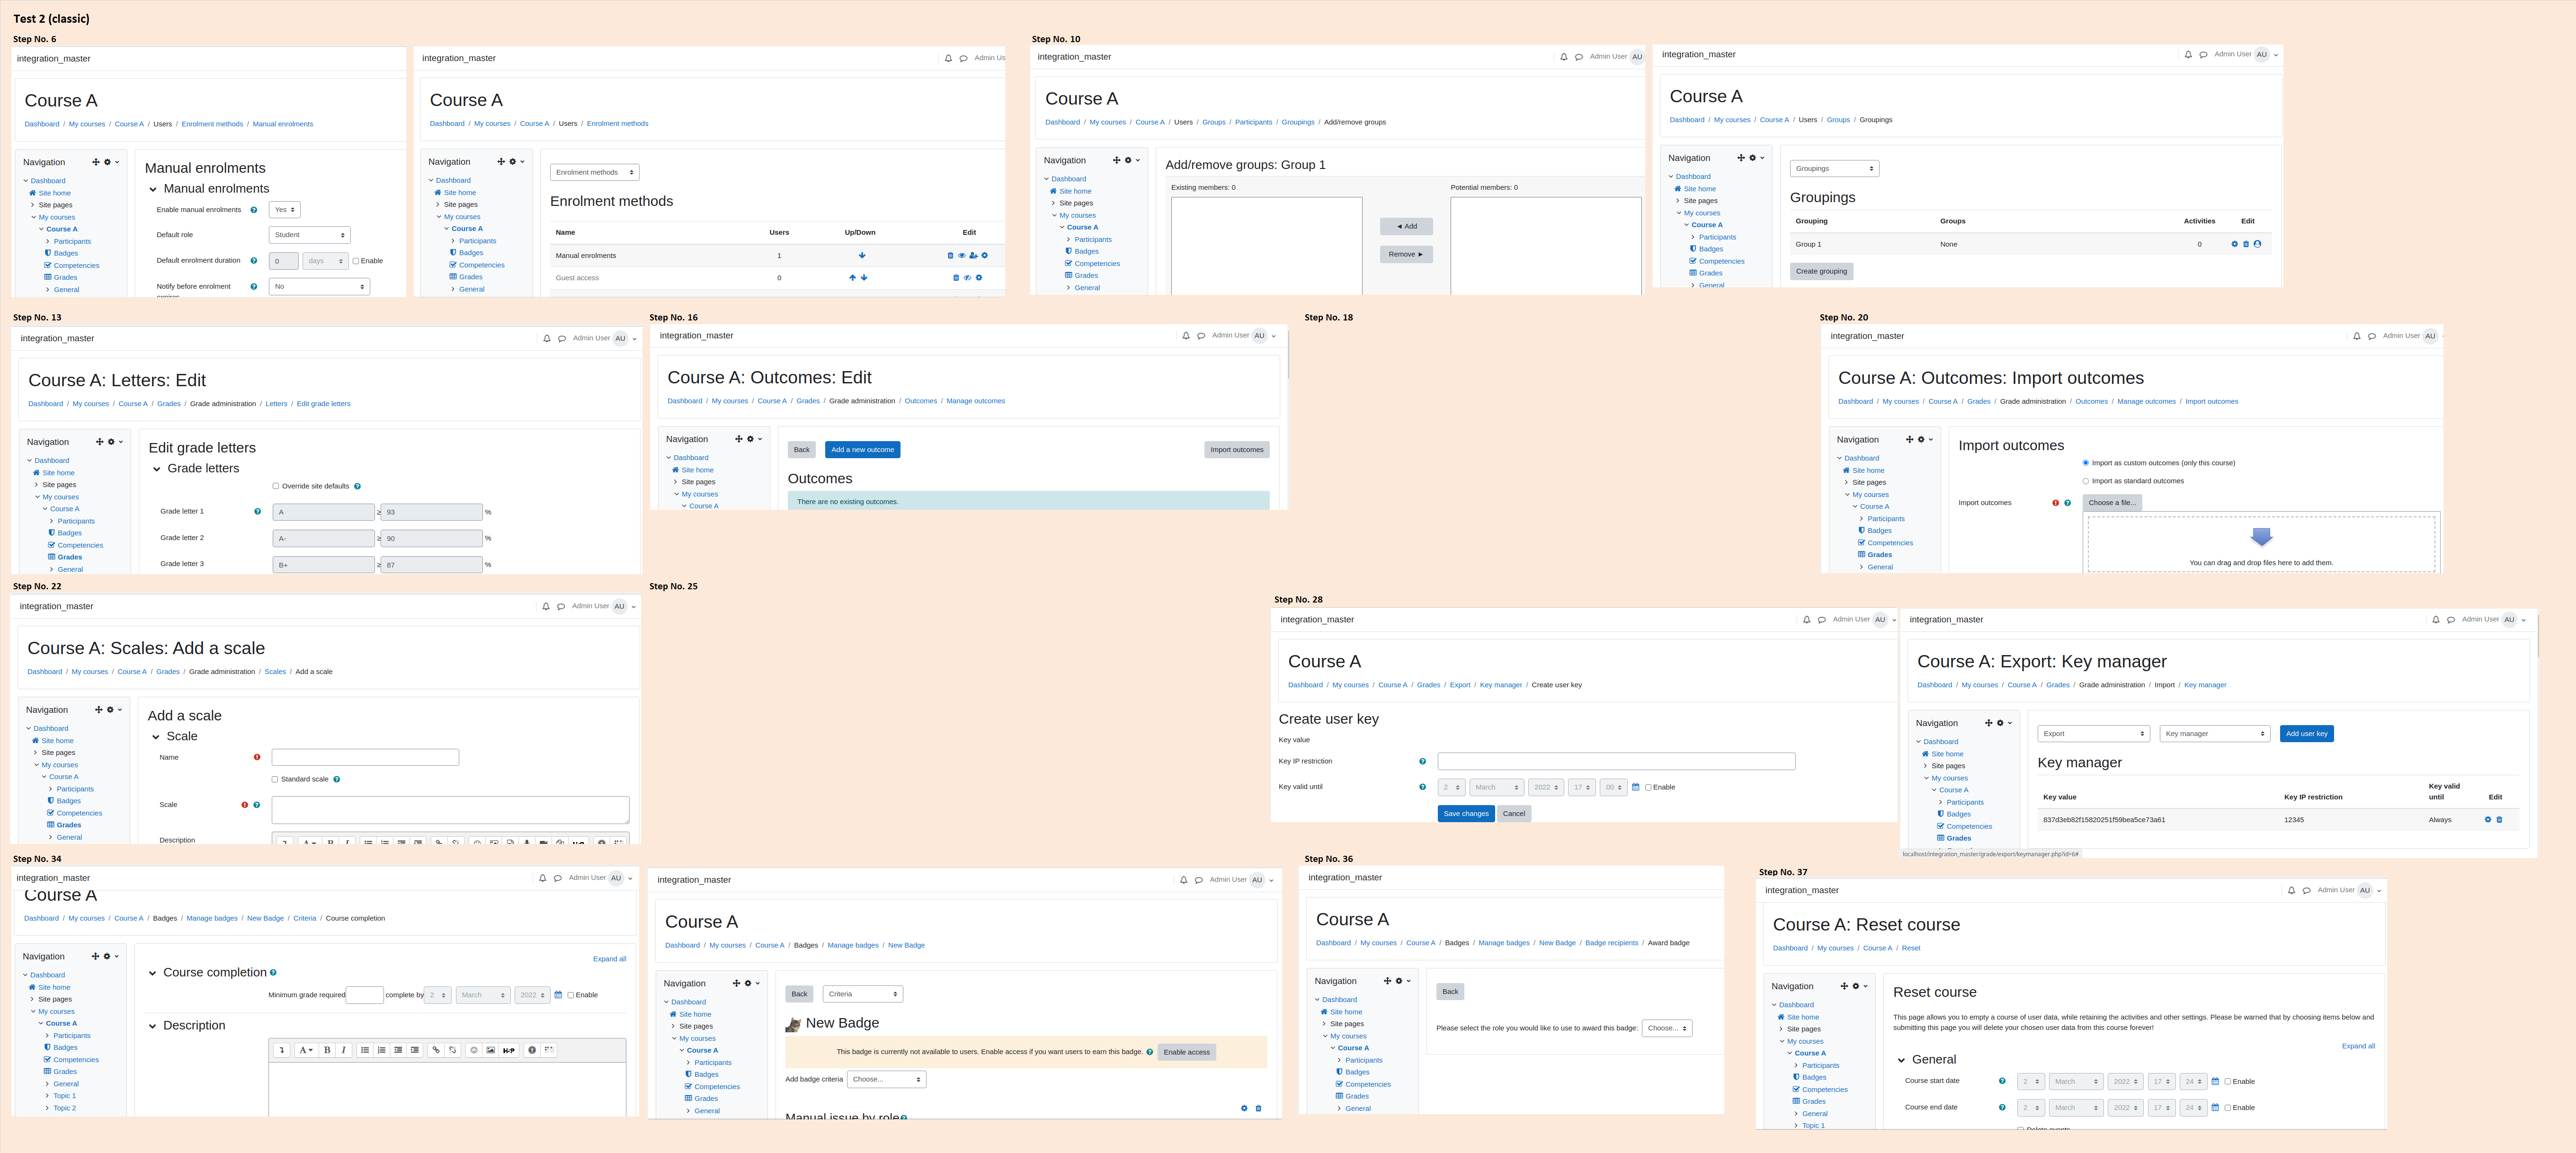2576x1153 pixels.
Task: Click the Minimum grade required field
Action: coord(364,995)
